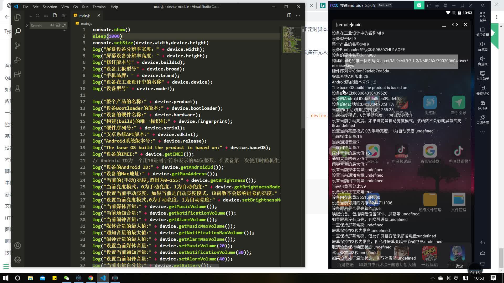The image size is (504, 283).
Task: Toggle Use Regular Expression in search
Action: [x=64, y=25]
